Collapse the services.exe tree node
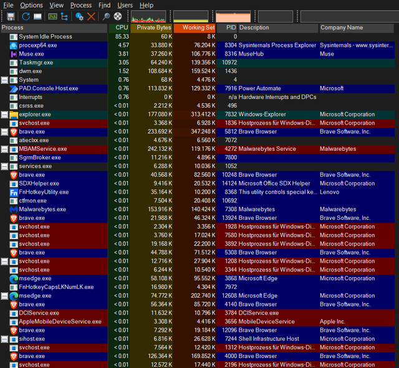 4,166
